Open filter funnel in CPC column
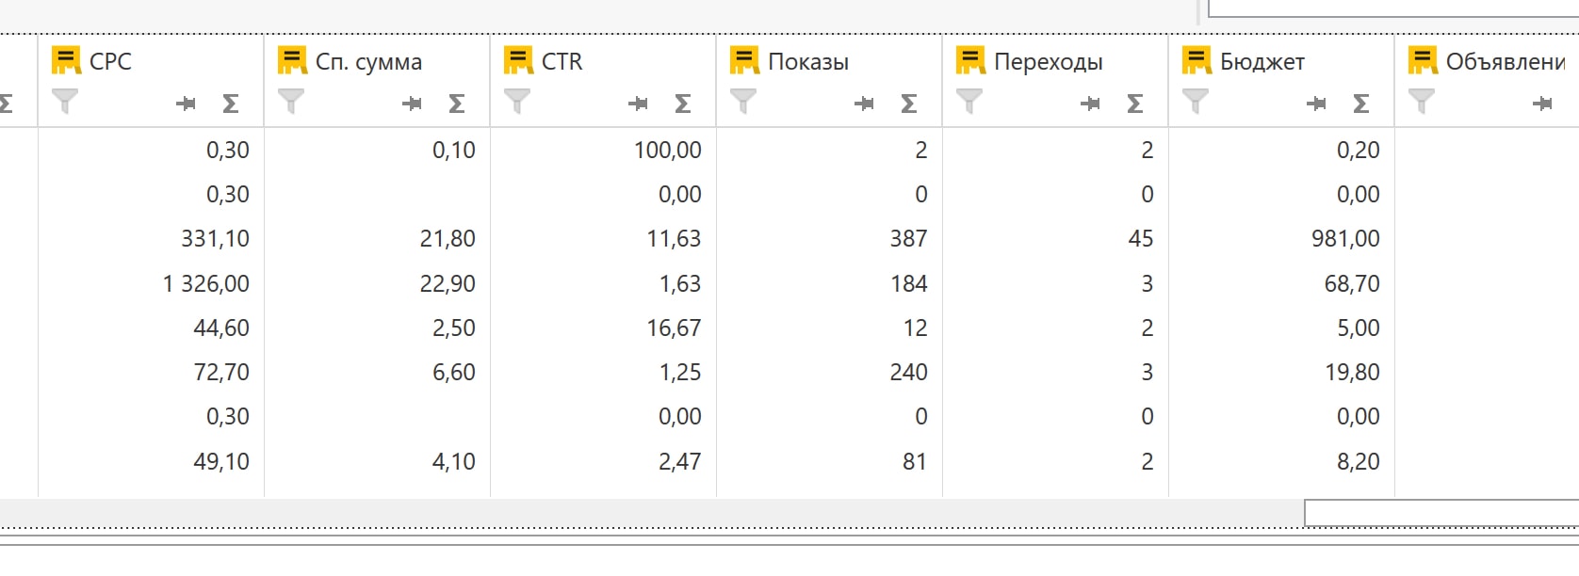1579x576 pixels. 65,101
